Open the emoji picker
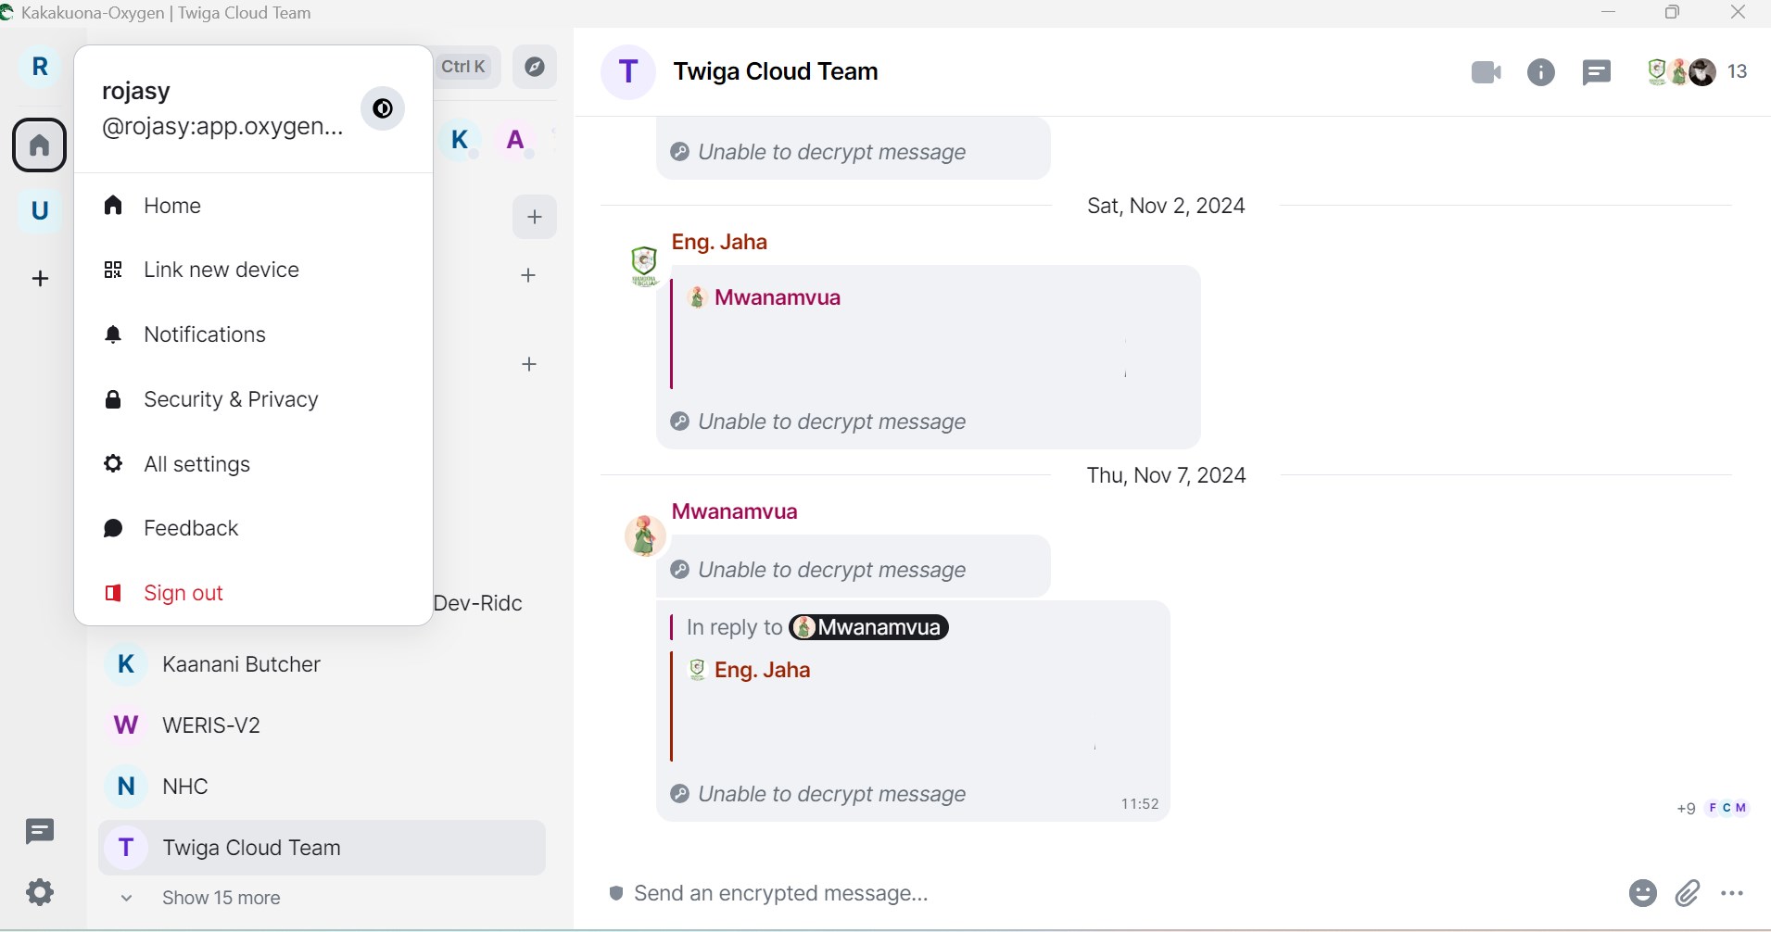The width and height of the screenshot is (1771, 932). point(1642,893)
